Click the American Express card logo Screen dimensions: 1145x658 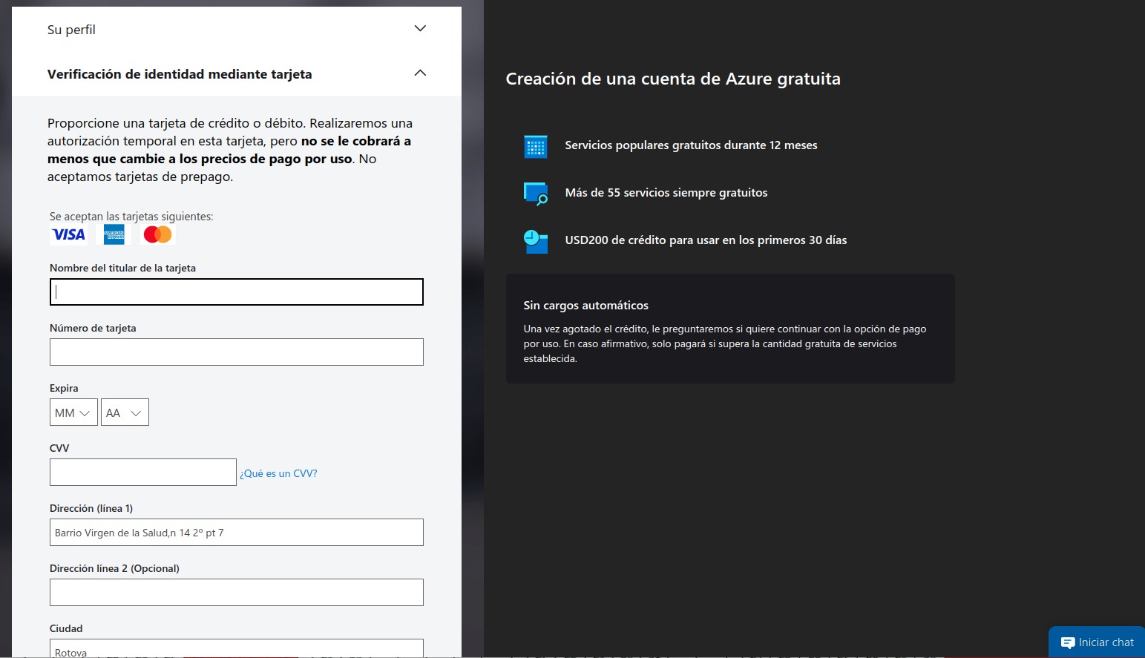click(114, 235)
